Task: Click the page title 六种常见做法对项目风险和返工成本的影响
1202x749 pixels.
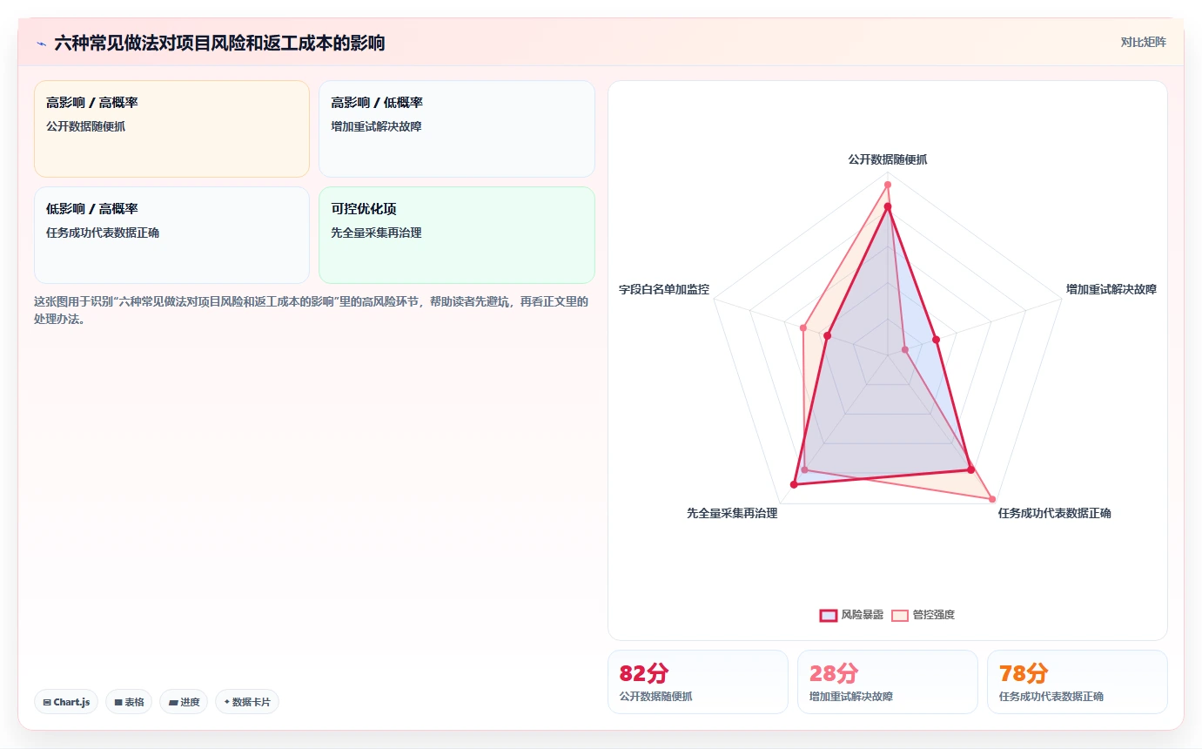Action: point(219,44)
